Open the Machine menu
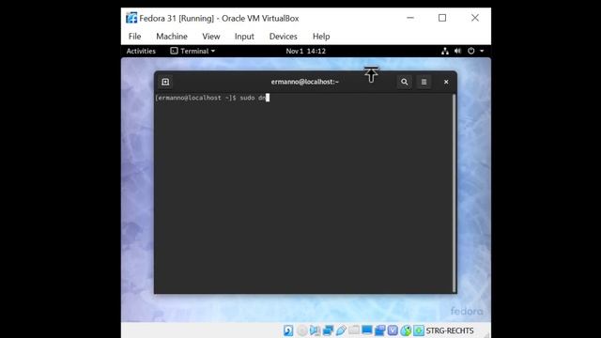 pos(172,37)
